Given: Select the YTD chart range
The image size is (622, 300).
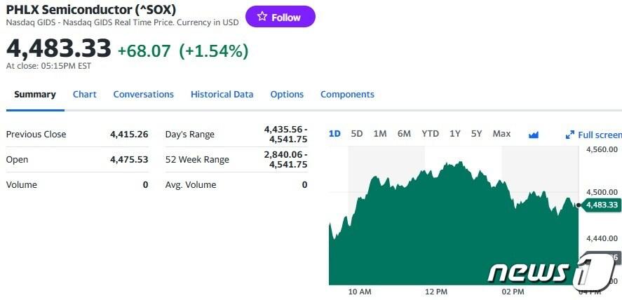Looking at the screenshot, I should [430, 134].
